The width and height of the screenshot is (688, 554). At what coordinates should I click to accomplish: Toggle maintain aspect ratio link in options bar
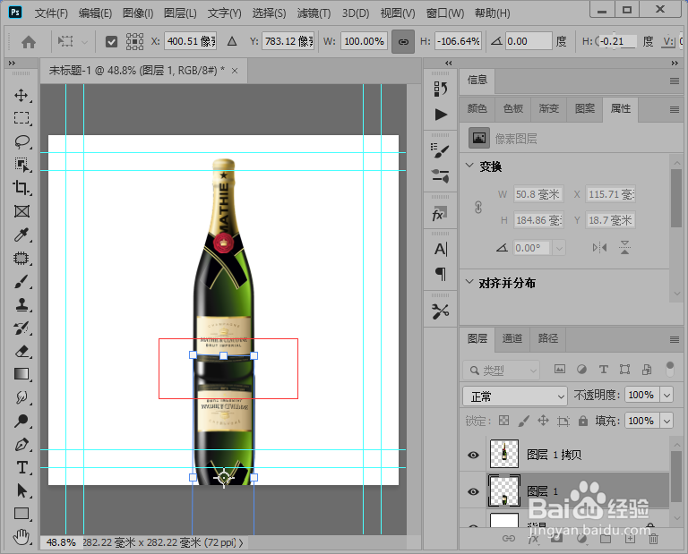403,42
